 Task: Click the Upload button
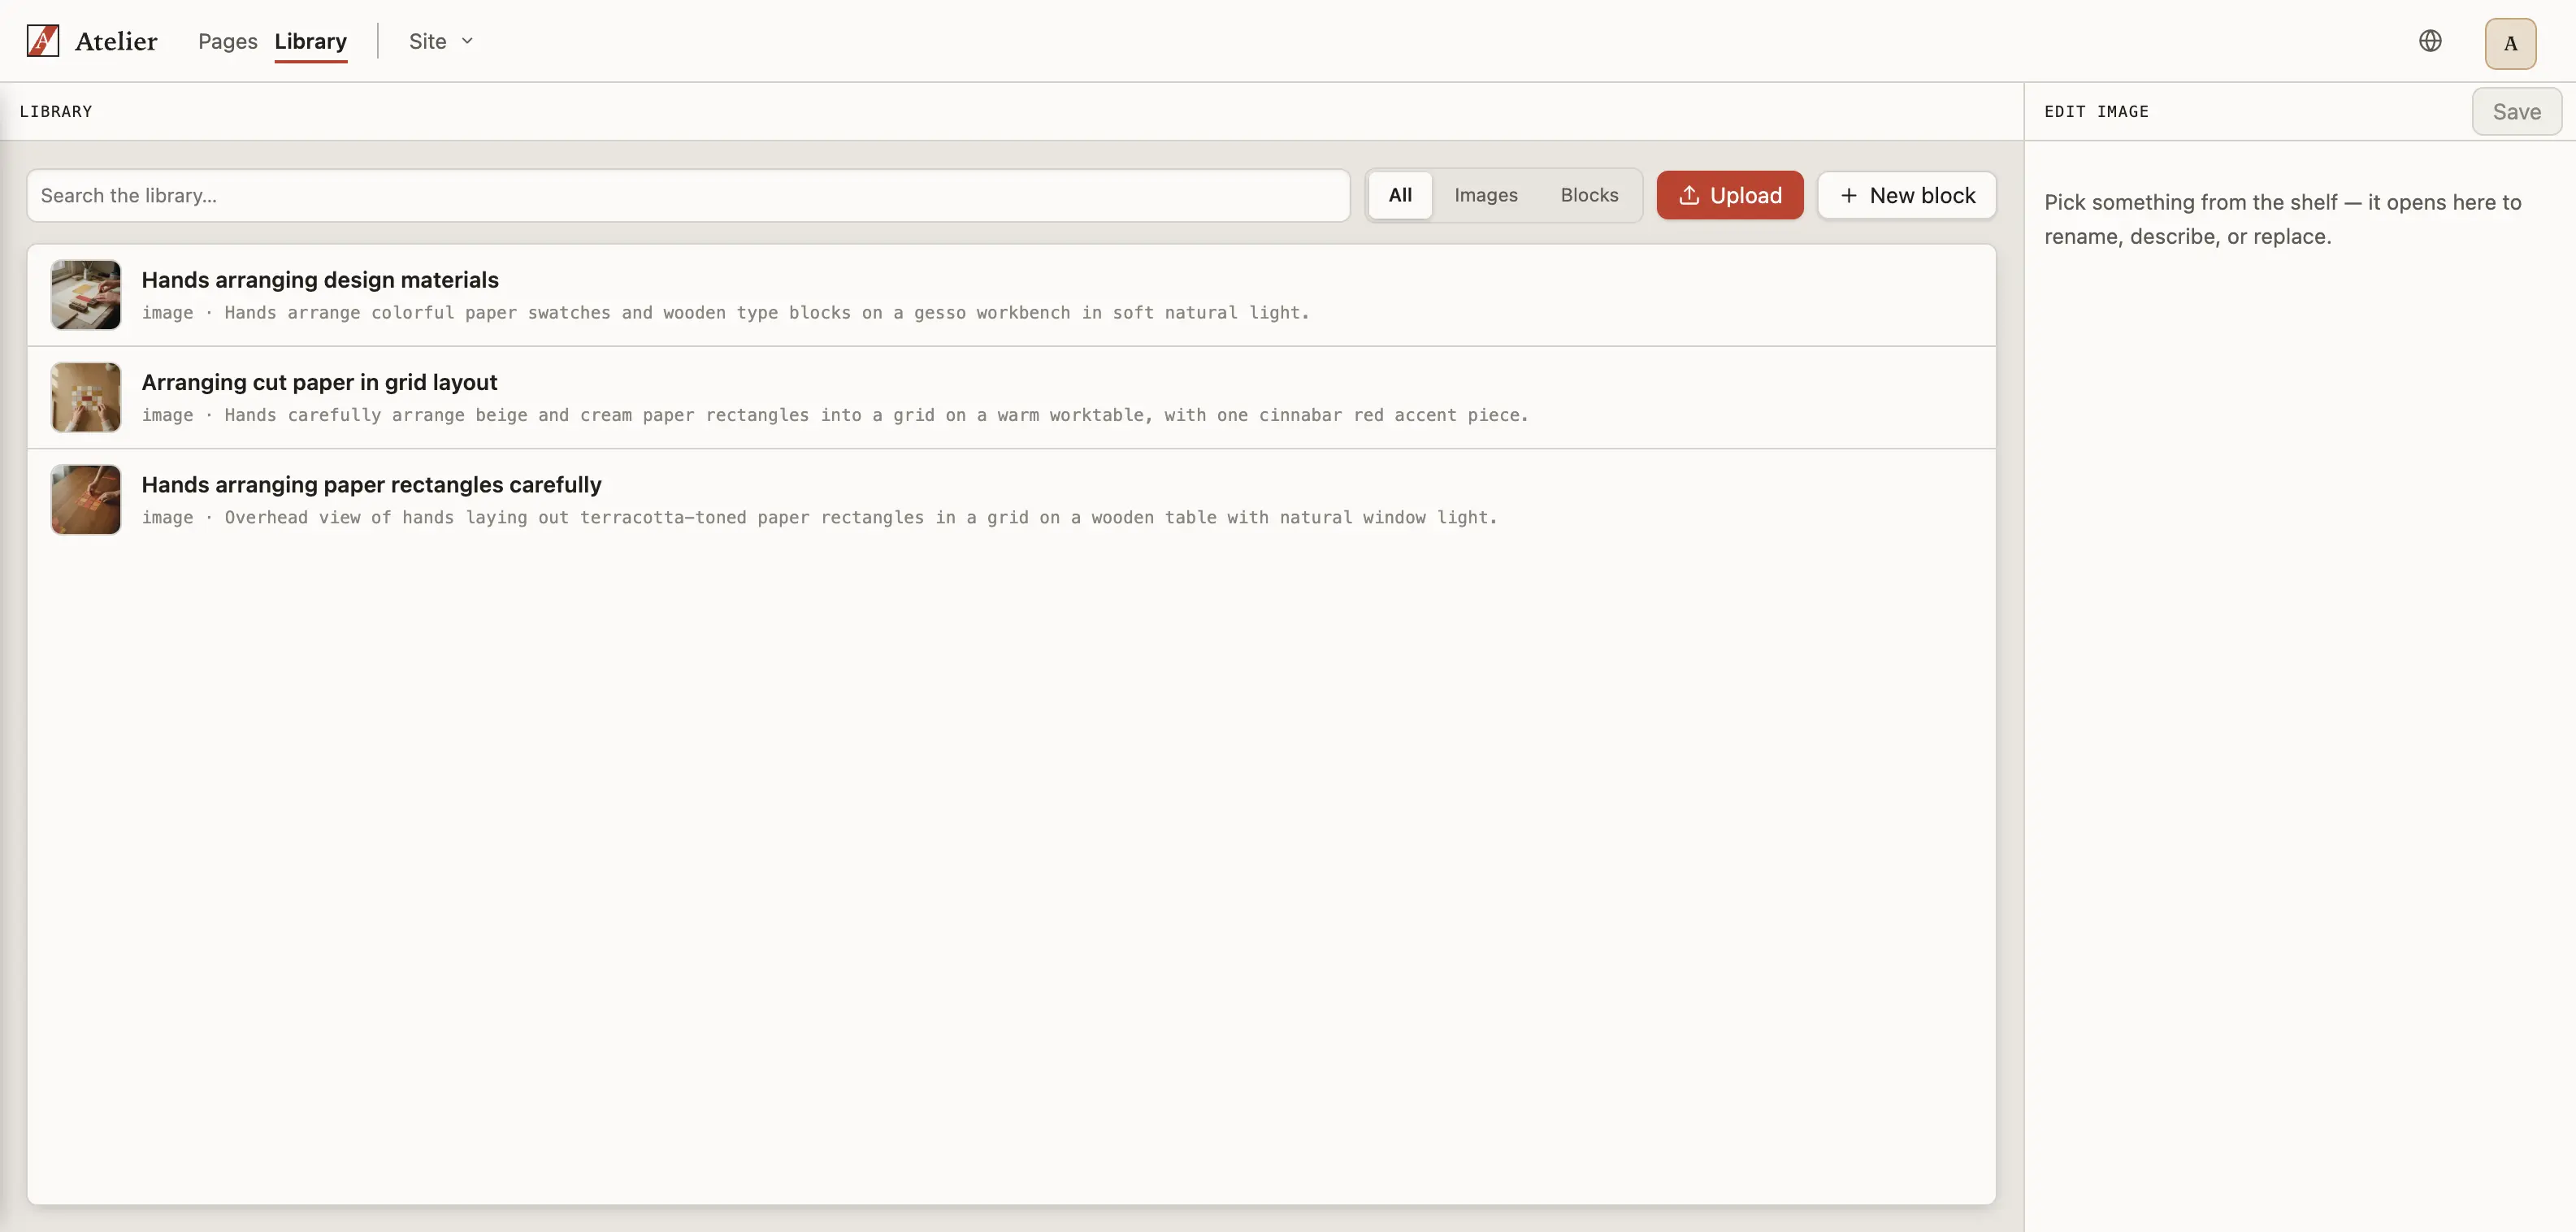click(1729, 195)
